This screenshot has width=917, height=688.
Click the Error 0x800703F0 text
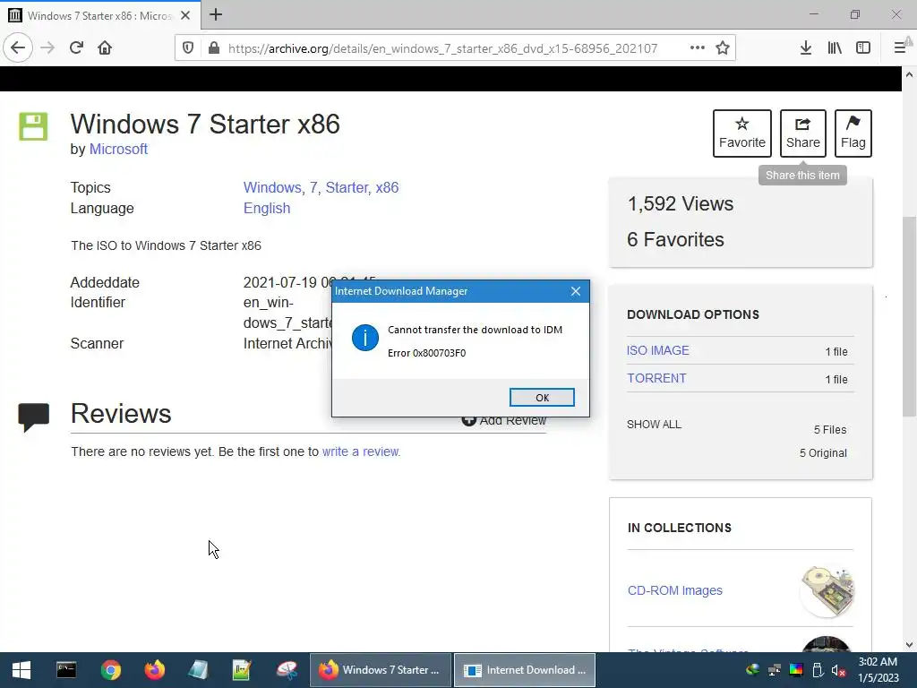427,353
